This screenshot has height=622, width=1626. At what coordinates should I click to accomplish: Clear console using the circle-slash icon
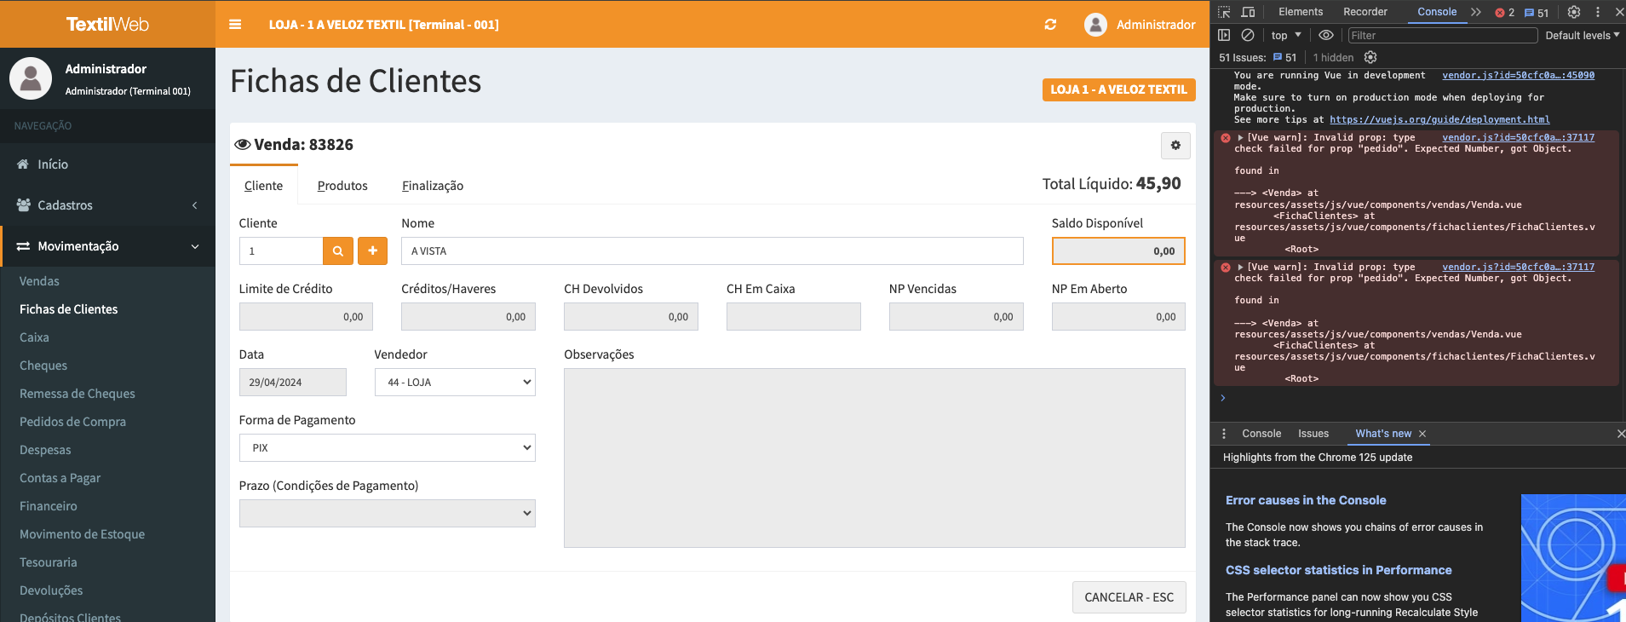point(1248,35)
